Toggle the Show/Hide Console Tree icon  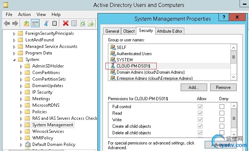pos(35,24)
